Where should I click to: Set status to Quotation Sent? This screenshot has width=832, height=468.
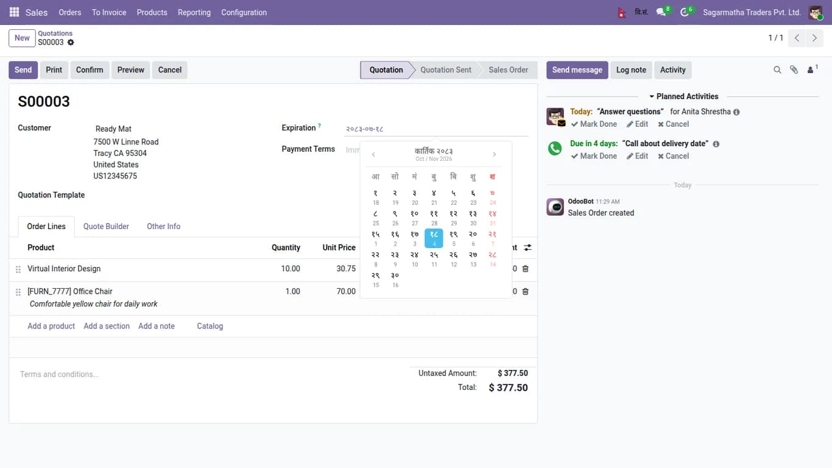(445, 70)
